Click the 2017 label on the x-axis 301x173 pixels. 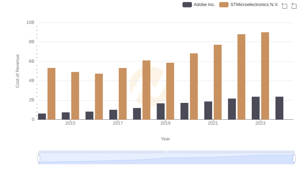pyautogui.click(x=118, y=123)
